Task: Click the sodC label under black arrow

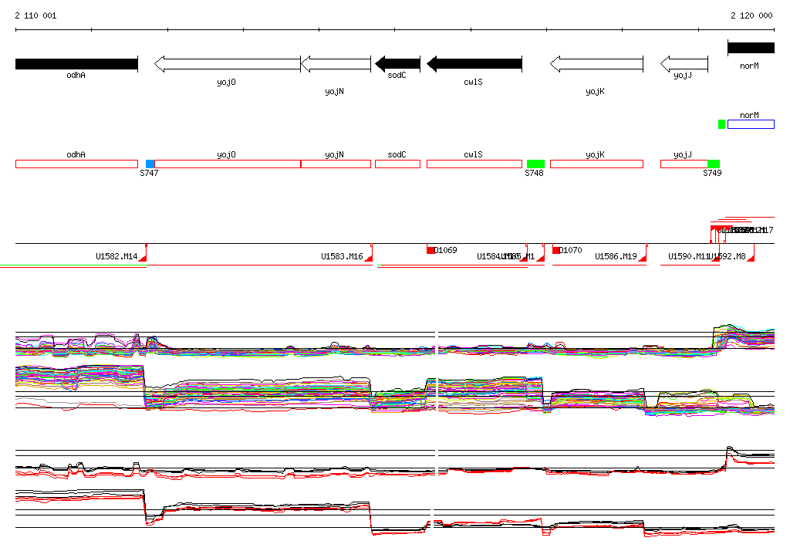Action: (397, 75)
